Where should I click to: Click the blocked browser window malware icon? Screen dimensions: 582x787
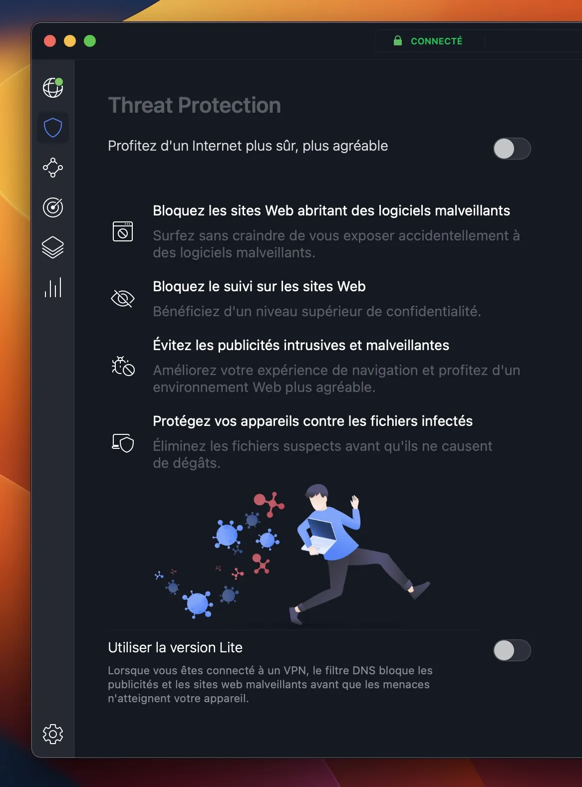(x=123, y=231)
